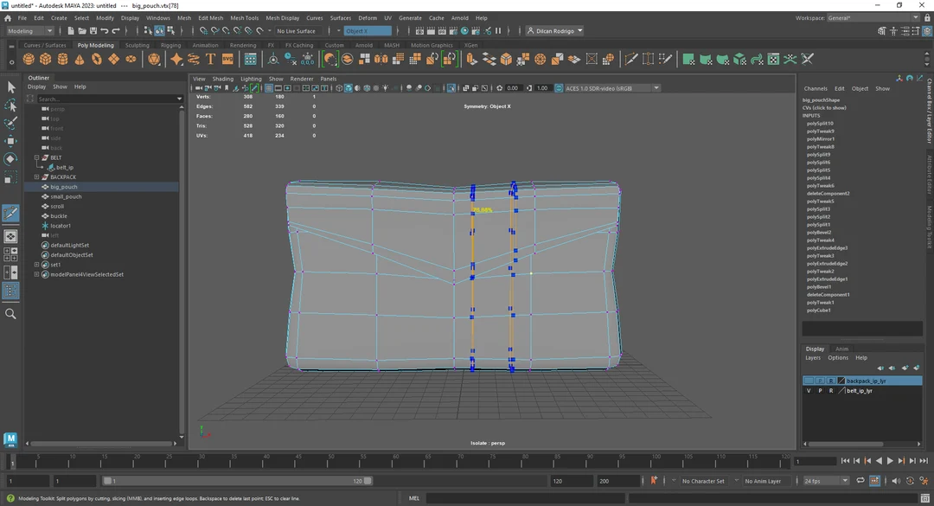Screen dimensions: 934x506
Task: Select the arrow Select tool in the toolbox
Action: (x=11, y=87)
